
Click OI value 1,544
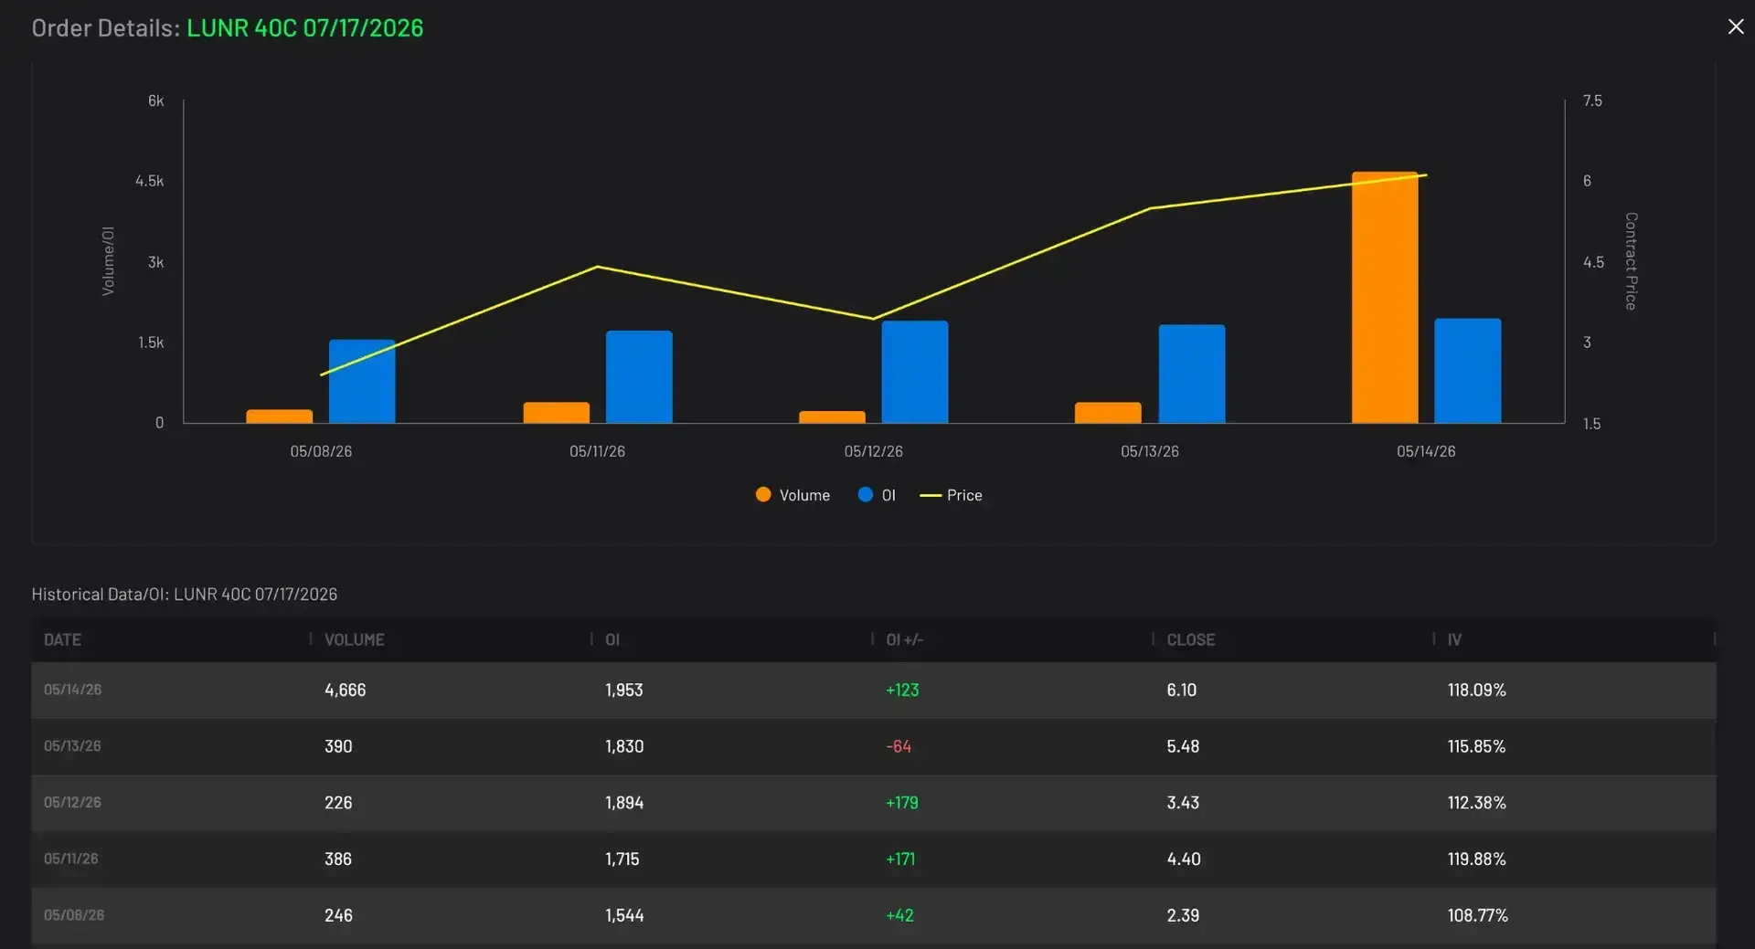(x=624, y=915)
